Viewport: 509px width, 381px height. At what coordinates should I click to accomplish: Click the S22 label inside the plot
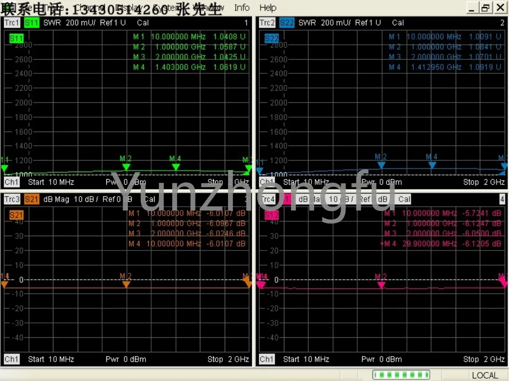271,39
